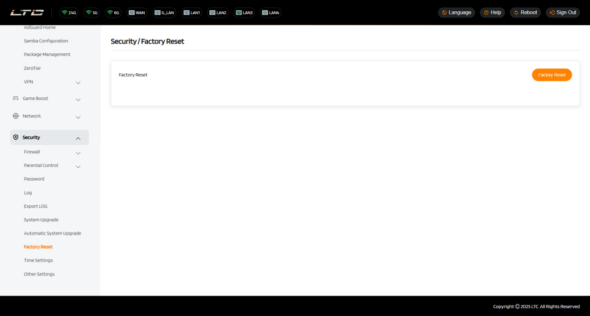Click the WAN port status icon
590x316 pixels.
(136, 12)
